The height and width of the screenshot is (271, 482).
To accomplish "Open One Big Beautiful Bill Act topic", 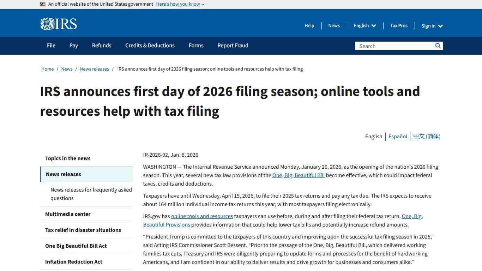I will pos(76,246).
